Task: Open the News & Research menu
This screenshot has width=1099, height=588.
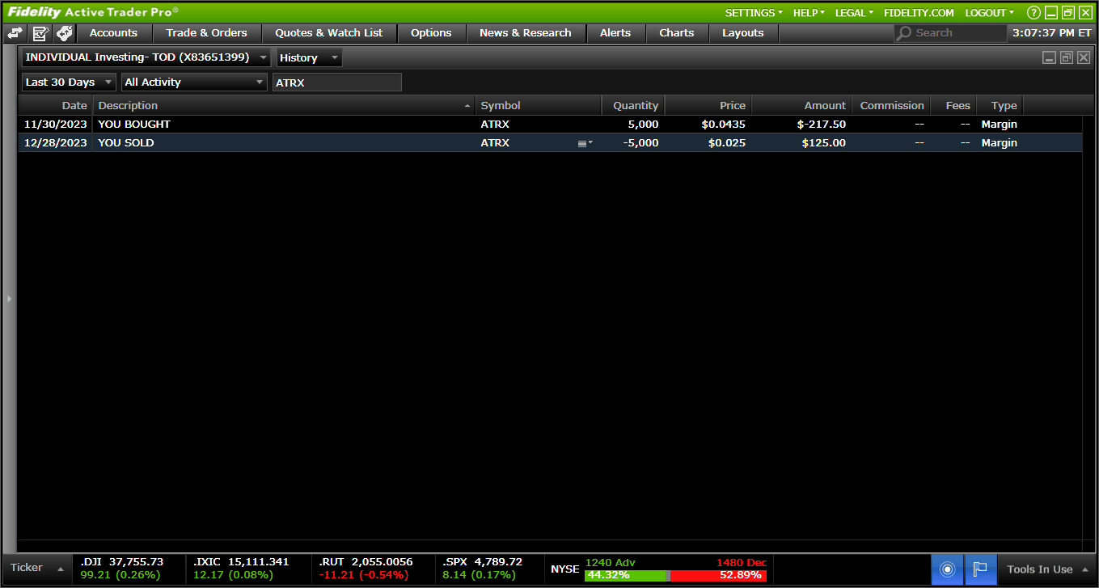Action: point(526,33)
